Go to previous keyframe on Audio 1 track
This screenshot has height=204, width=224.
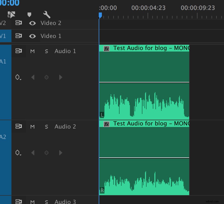(32, 77)
